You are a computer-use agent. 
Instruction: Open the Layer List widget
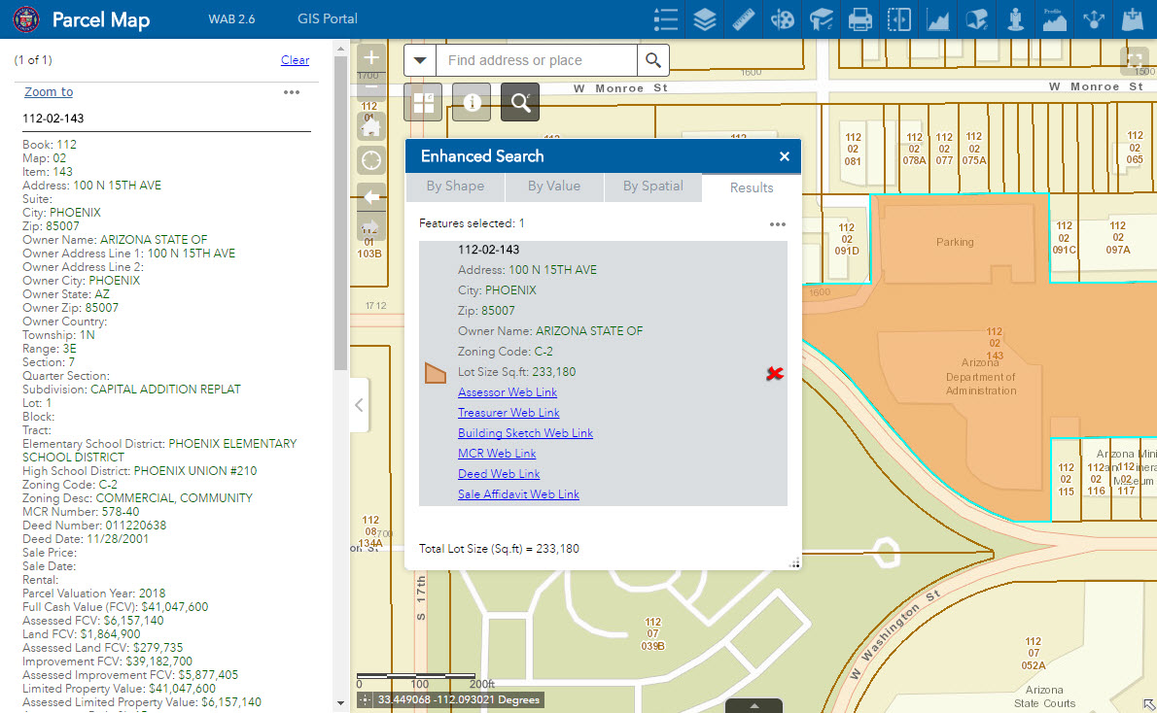(x=705, y=19)
